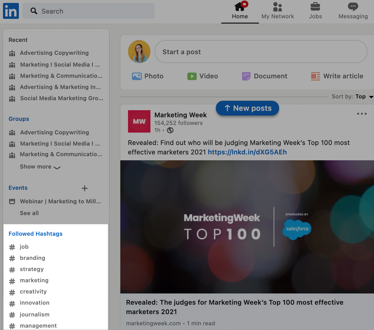Open the Followed Hashtags heading
The image size is (374, 330).
(x=36, y=234)
